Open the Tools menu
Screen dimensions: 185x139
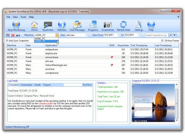coord(23,17)
